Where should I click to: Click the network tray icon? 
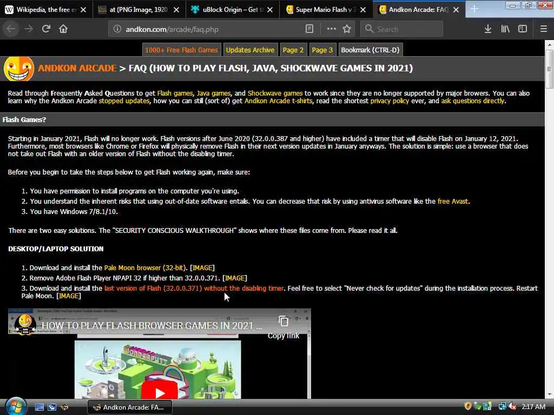(502, 406)
